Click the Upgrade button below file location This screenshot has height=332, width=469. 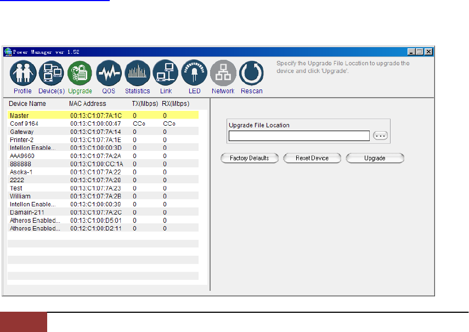(375, 158)
